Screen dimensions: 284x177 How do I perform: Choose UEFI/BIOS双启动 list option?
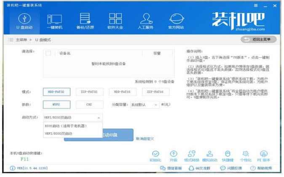click(73, 134)
